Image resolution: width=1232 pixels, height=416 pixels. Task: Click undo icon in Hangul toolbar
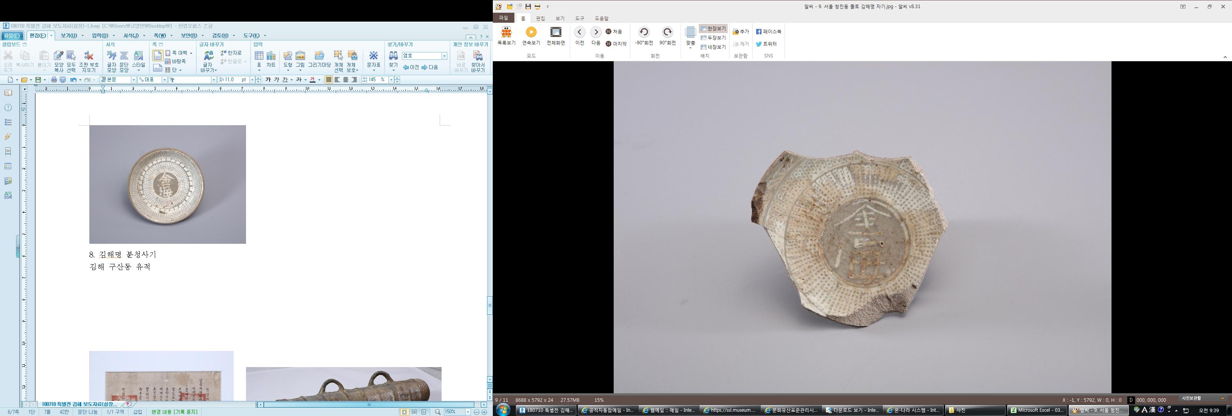(73, 80)
